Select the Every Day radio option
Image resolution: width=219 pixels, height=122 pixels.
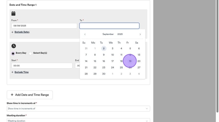coord(13,53)
